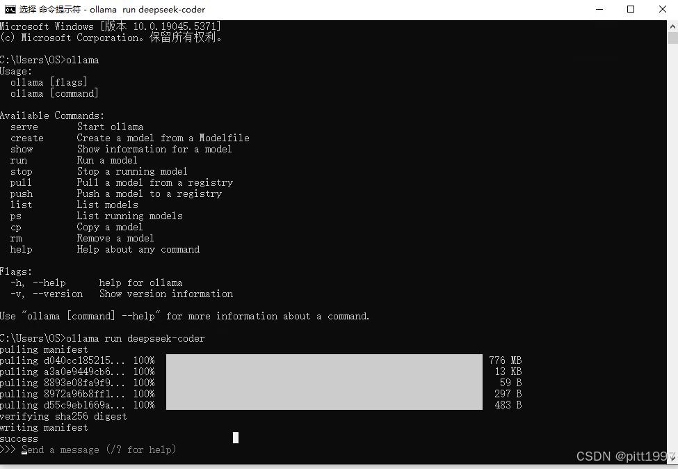The image size is (678, 469).
Task: Click 'Pull a model from a registry'
Action: (x=155, y=182)
